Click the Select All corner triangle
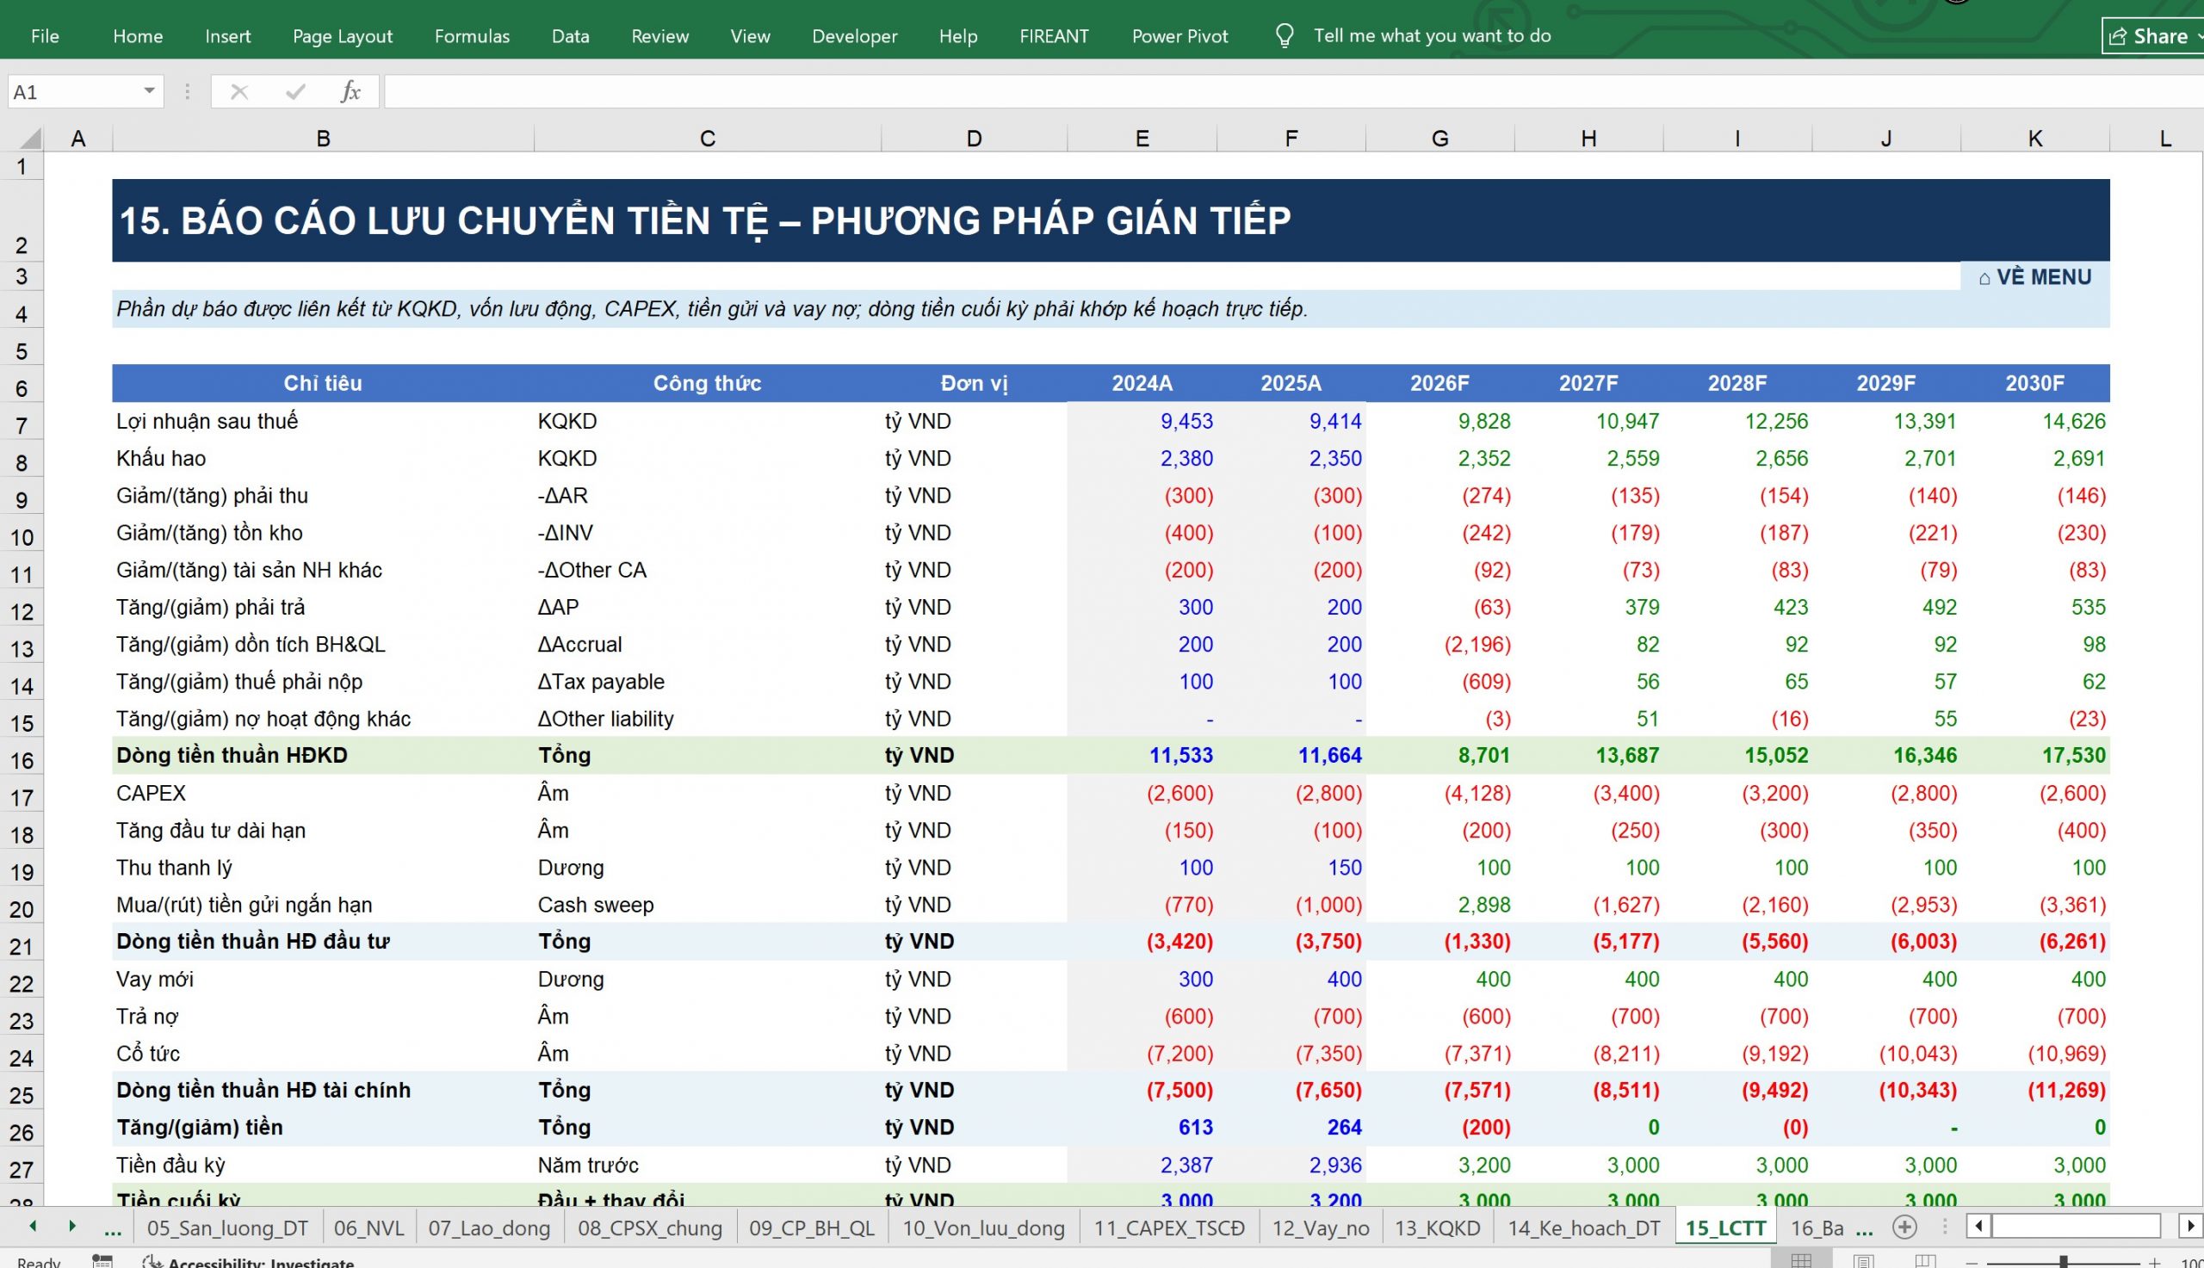 29,139
